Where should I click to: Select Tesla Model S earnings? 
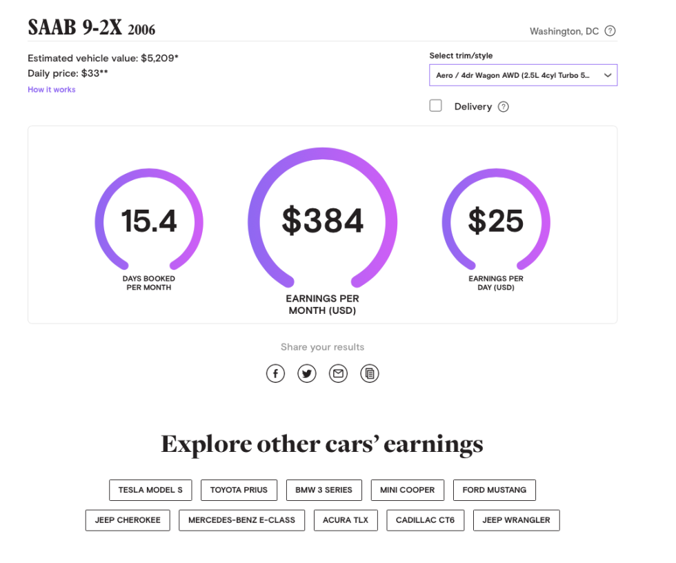(x=150, y=490)
